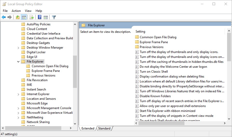Select Turn off the caching of thumbnails setting

pos(182,62)
